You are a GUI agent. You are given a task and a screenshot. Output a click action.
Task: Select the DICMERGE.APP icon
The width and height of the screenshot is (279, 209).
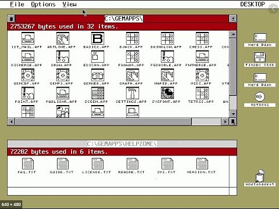(x=28, y=57)
